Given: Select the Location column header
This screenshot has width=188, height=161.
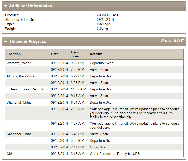Looking at the screenshot, I should [x=13, y=54].
